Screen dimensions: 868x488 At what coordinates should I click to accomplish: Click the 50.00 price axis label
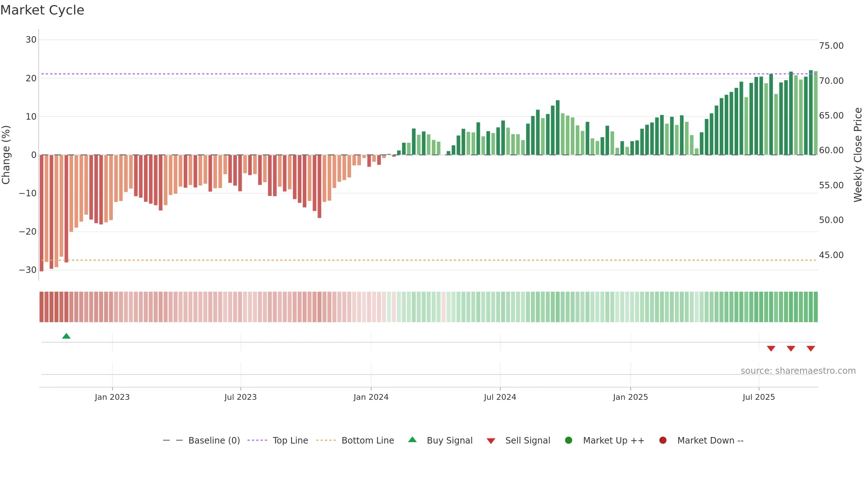[x=831, y=220]
